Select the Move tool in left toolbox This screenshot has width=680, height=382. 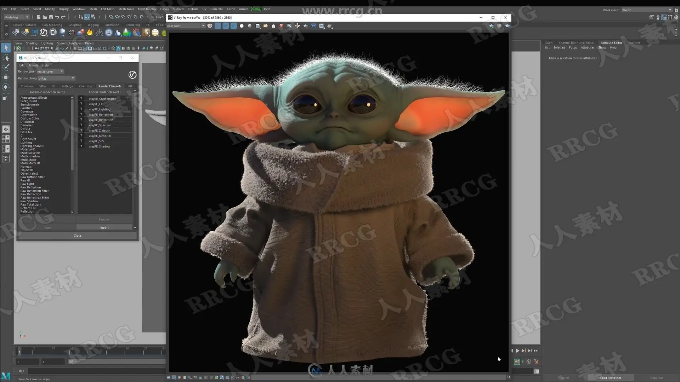click(6, 77)
